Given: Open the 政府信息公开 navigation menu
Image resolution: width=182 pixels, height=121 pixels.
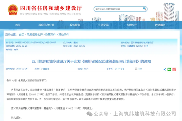Looking at the screenshot, I should [46, 25].
